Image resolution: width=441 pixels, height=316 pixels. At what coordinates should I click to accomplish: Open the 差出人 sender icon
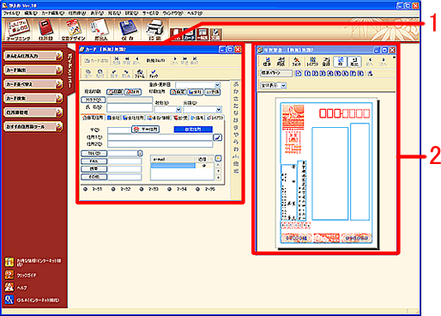100,29
